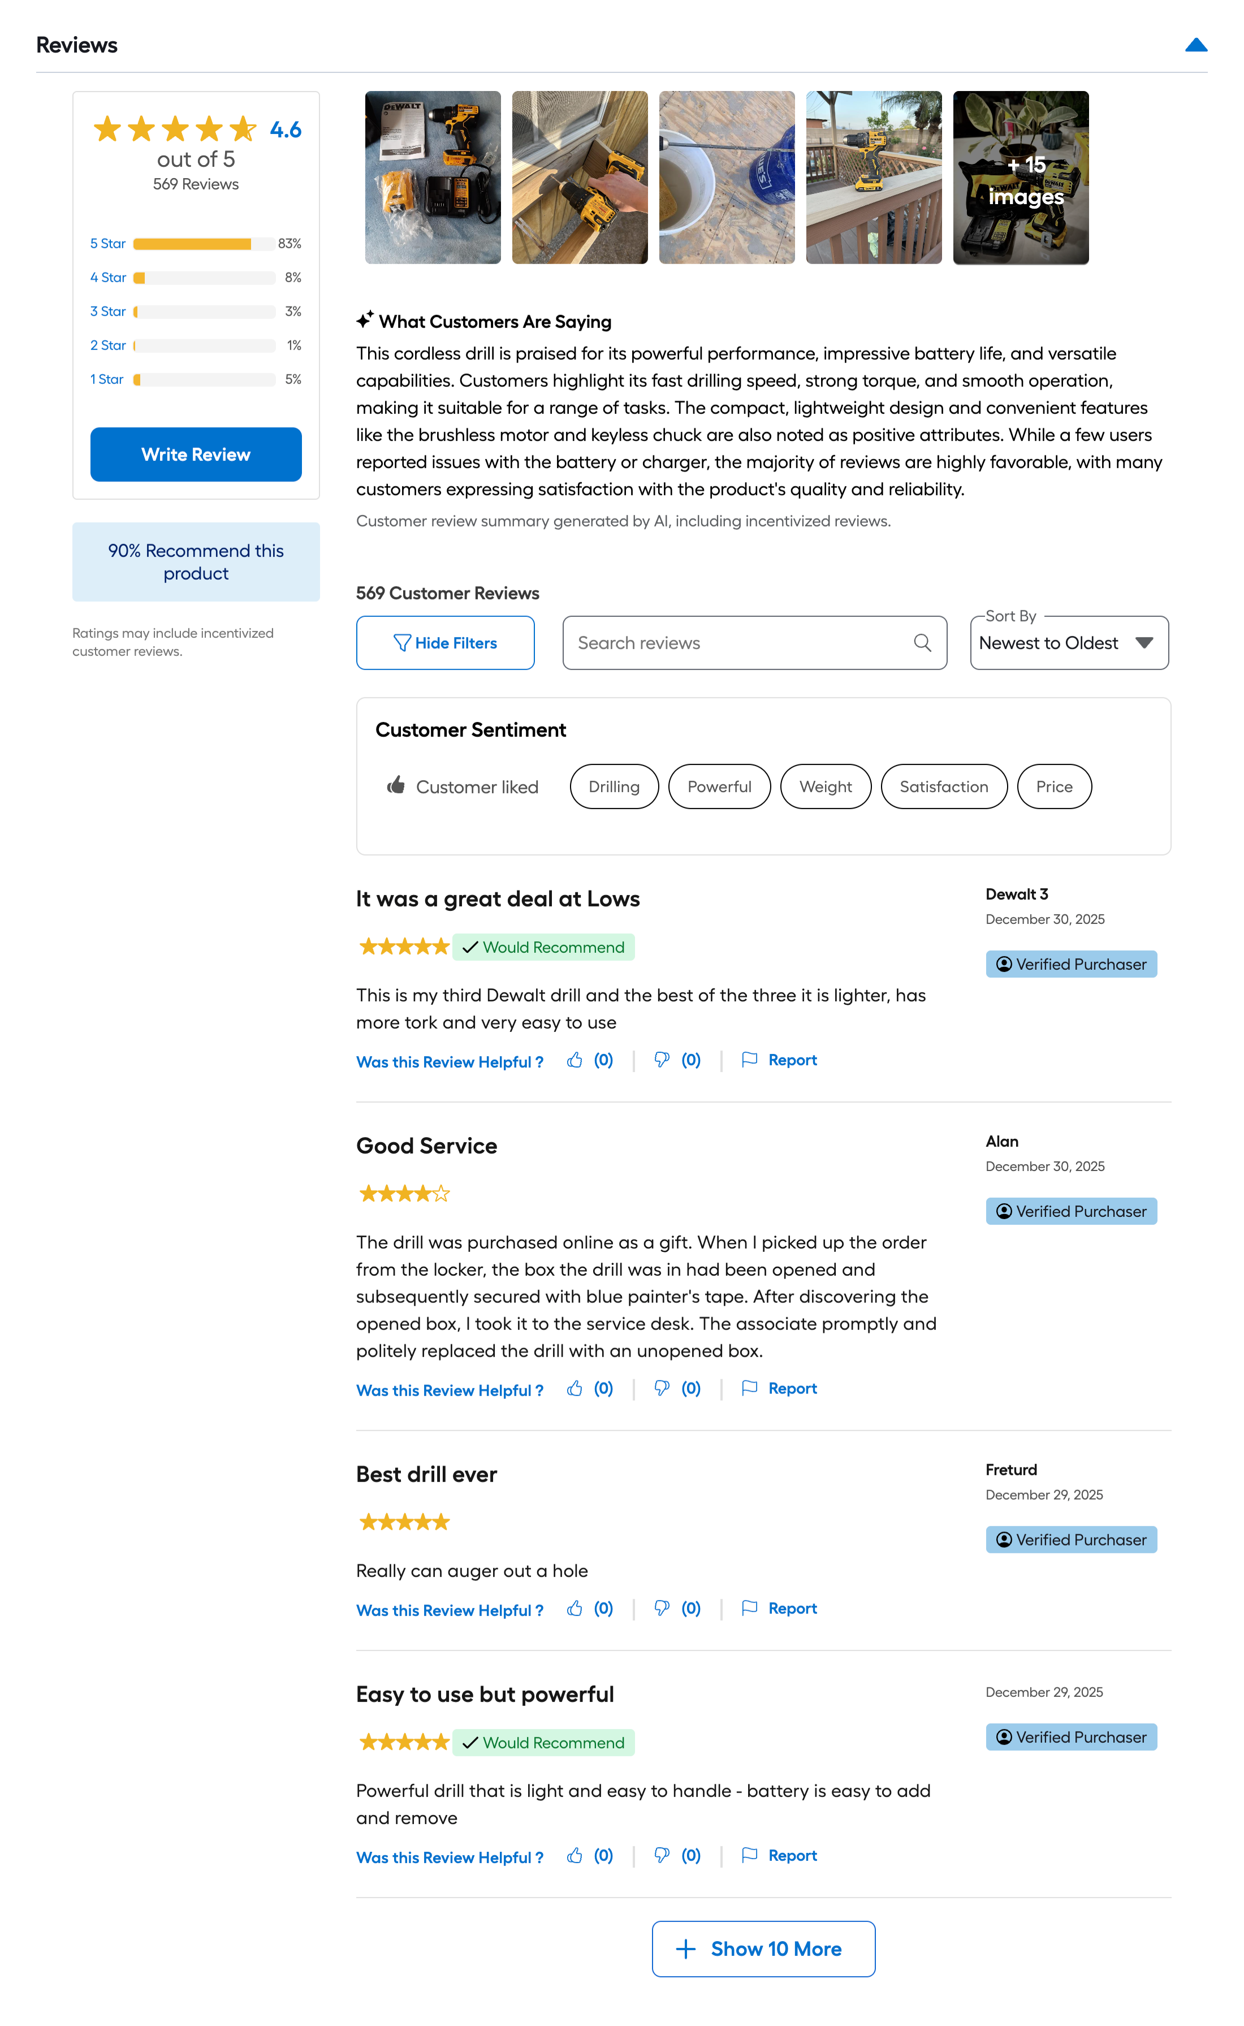Filter reviews by 5 Star rating
Viewport: 1244px width, 2026px height.
[108, 244]
